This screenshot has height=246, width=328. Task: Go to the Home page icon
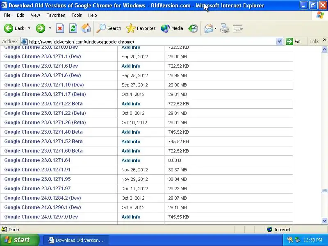click(x=86, y=28)
